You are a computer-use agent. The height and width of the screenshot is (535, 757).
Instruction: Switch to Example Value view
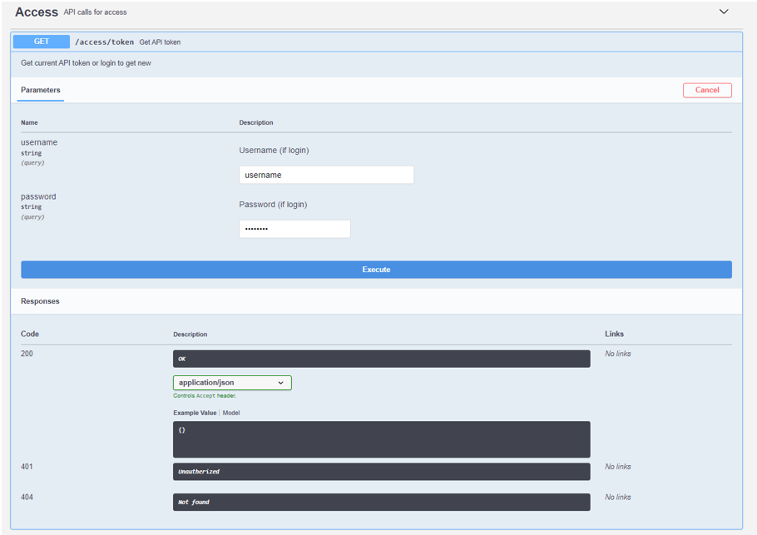point(195,413)
